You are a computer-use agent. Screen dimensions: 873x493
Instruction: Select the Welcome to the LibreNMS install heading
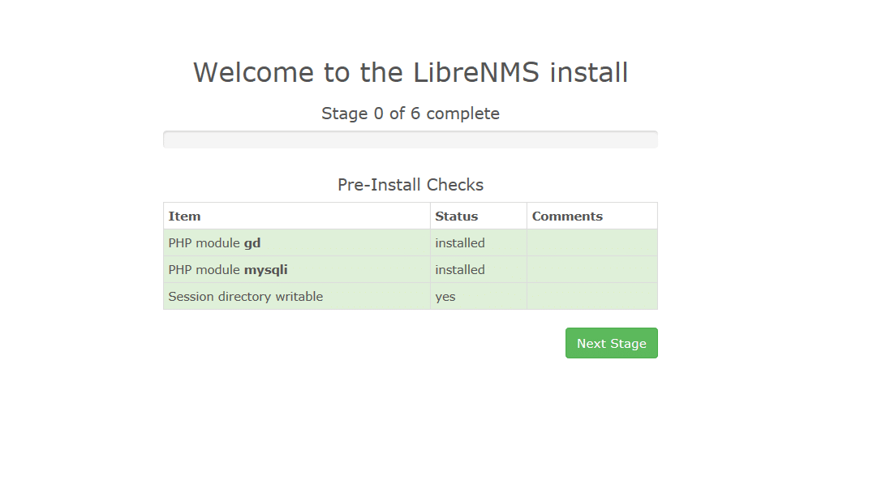411,72
